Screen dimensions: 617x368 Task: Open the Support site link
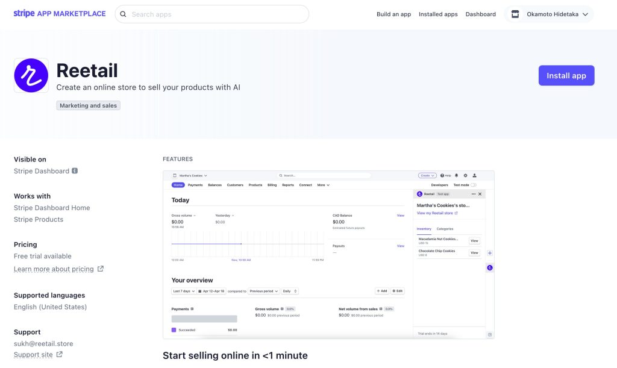34,355
